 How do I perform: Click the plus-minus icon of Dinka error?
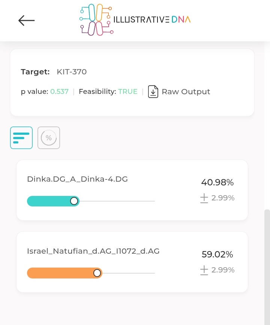(x=204, y=198)
